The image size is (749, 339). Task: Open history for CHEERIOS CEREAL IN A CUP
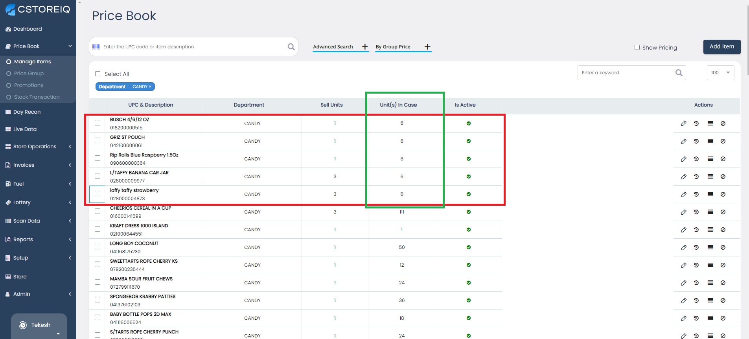click(696, 212)
